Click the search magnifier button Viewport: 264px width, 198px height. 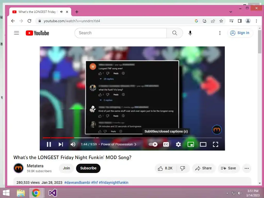(175, 33)
